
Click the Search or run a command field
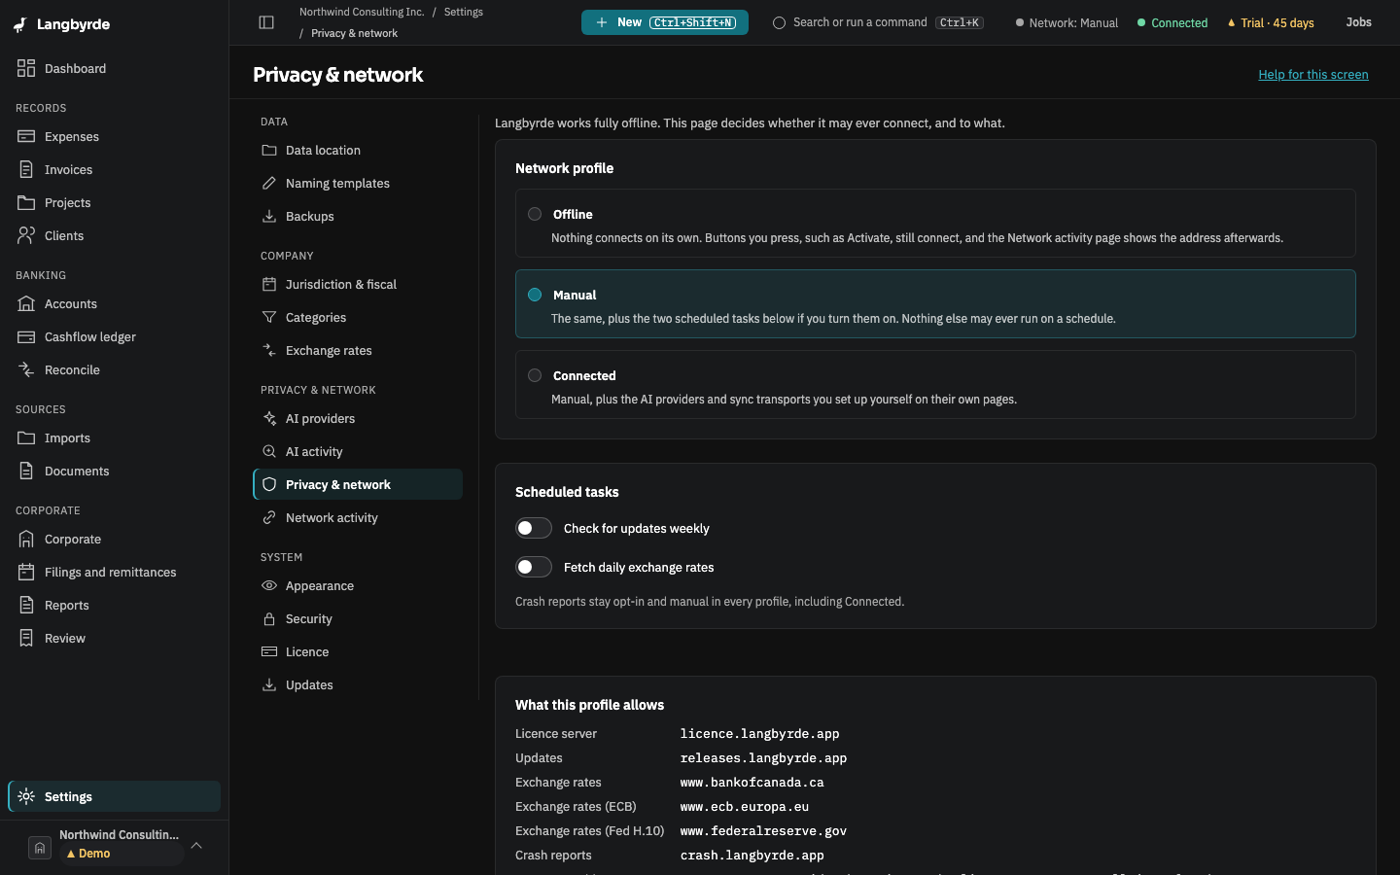[x=878, y=22]
